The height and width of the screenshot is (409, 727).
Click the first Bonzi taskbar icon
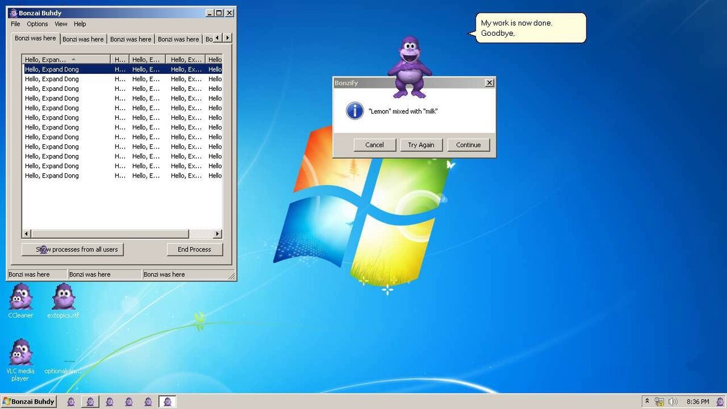tap(71, 401)
